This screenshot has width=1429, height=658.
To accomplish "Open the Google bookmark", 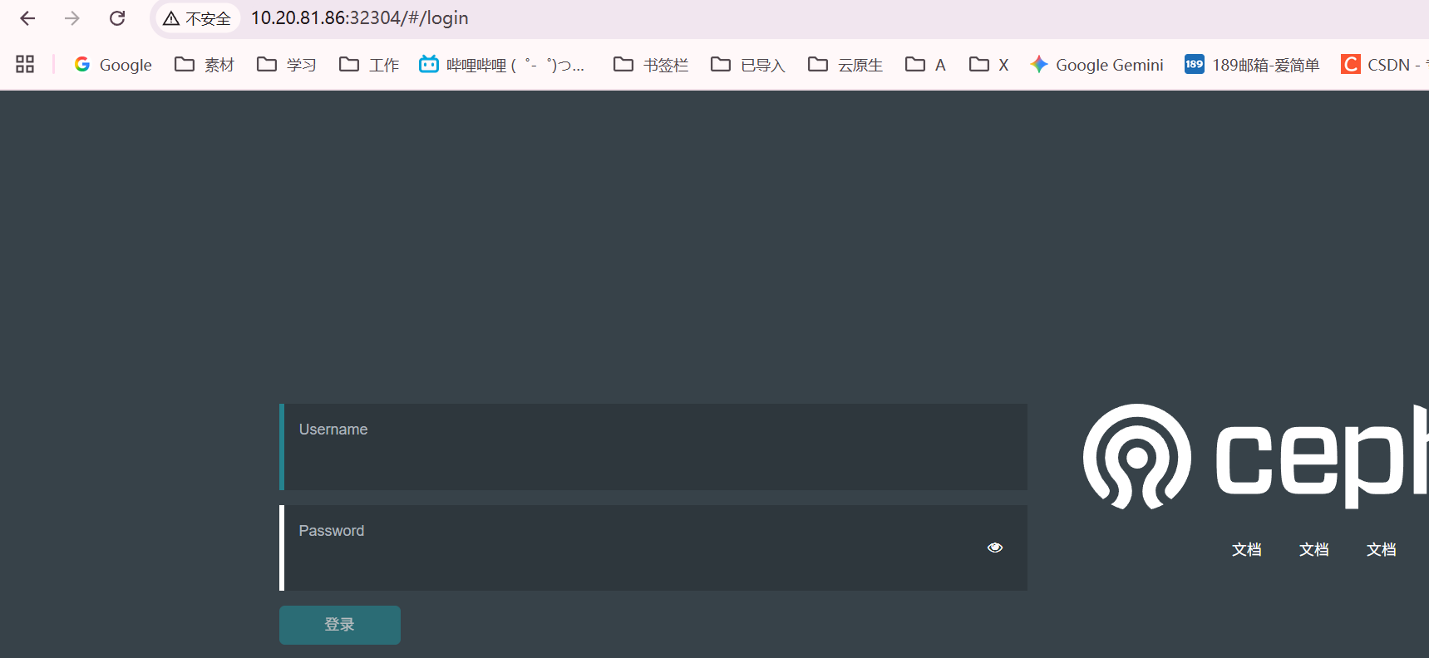I will tap(113, 65).
